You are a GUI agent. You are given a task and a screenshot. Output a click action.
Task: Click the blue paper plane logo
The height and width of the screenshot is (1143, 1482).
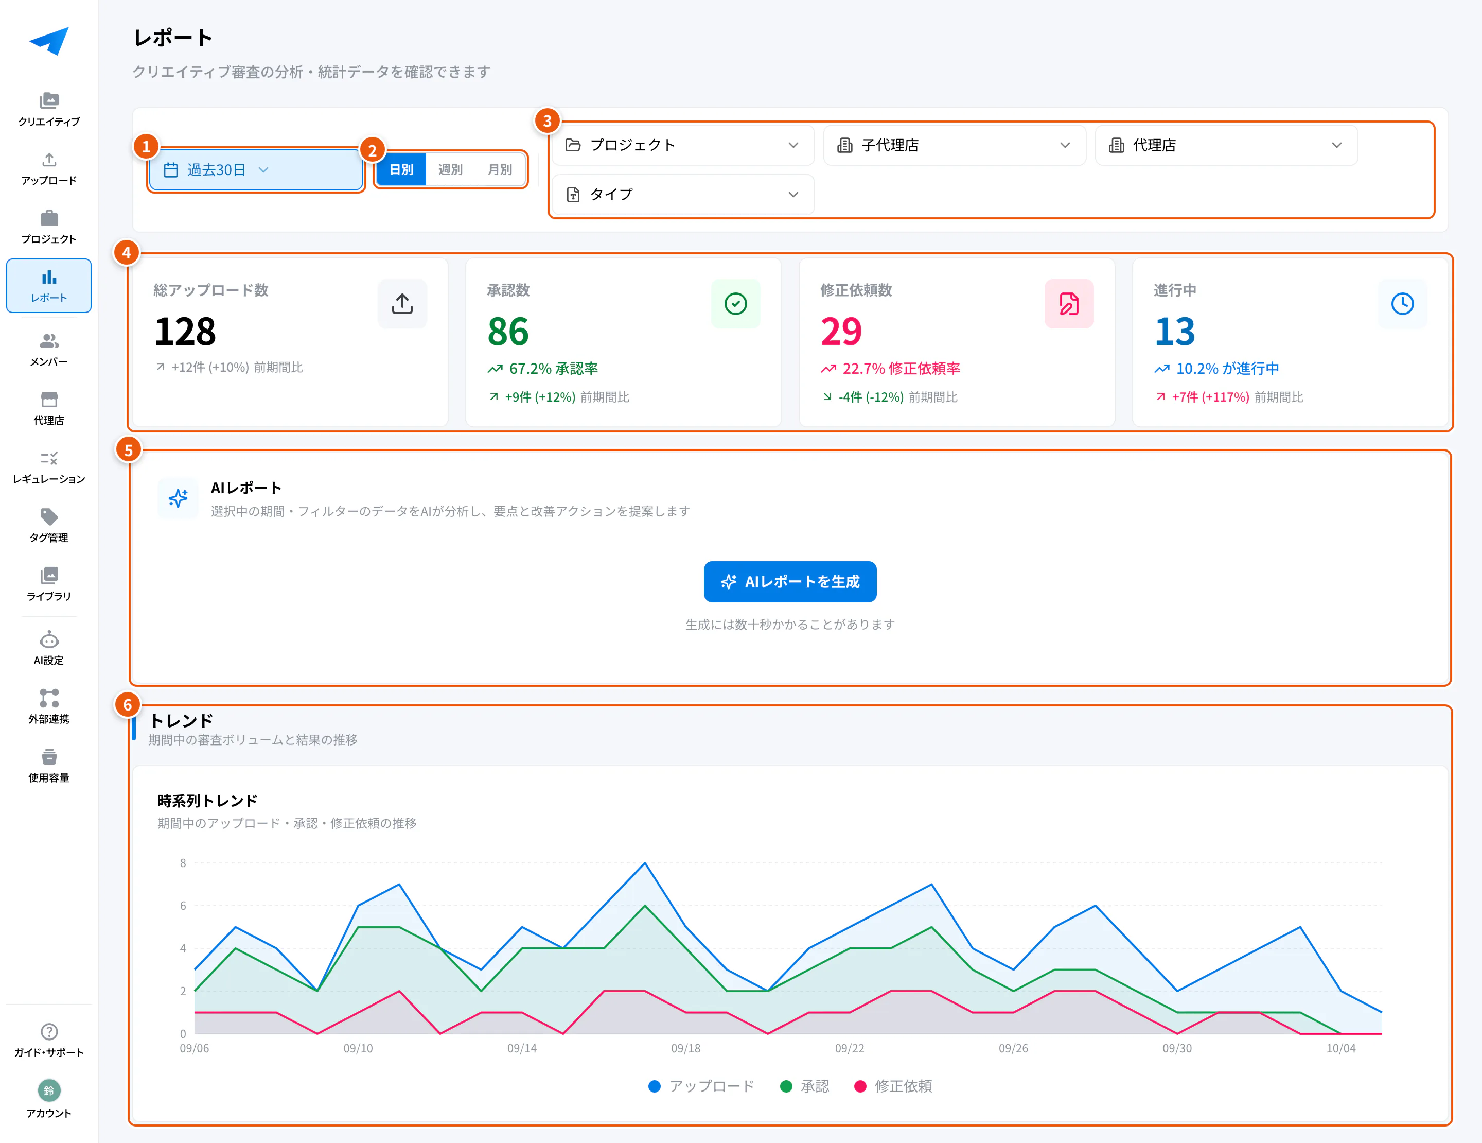click(x=49, y=41)
